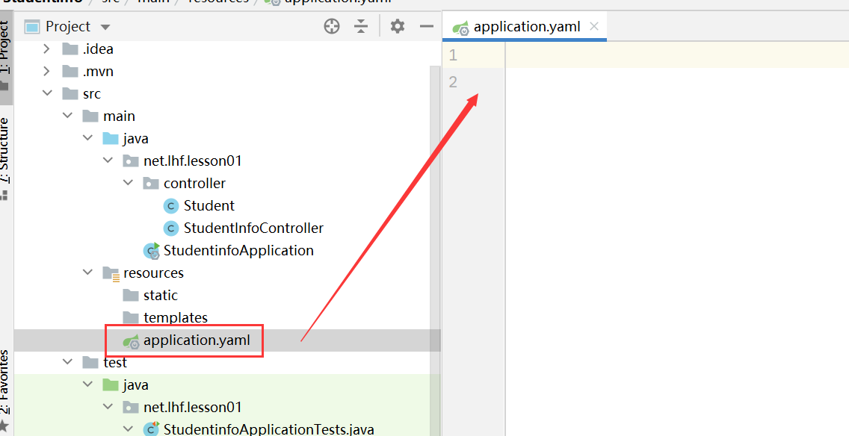
Task: Select the templates folder row
Action: pyautogui.click(x=227, y=317)
